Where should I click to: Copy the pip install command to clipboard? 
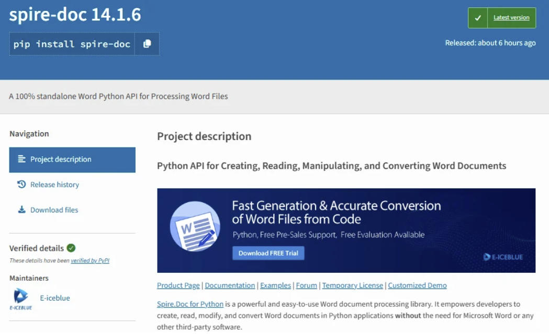pyautogui.click(x=147, y=44)
